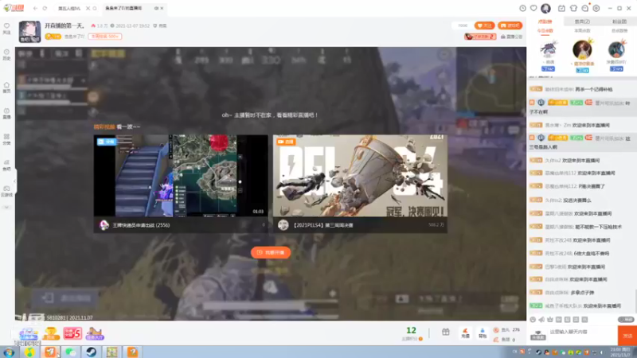The image size is (637, 358).
Task: Open the 2021PEL S4 recommended live stream card
Action: pyautogui.click(x=360, y=184)
